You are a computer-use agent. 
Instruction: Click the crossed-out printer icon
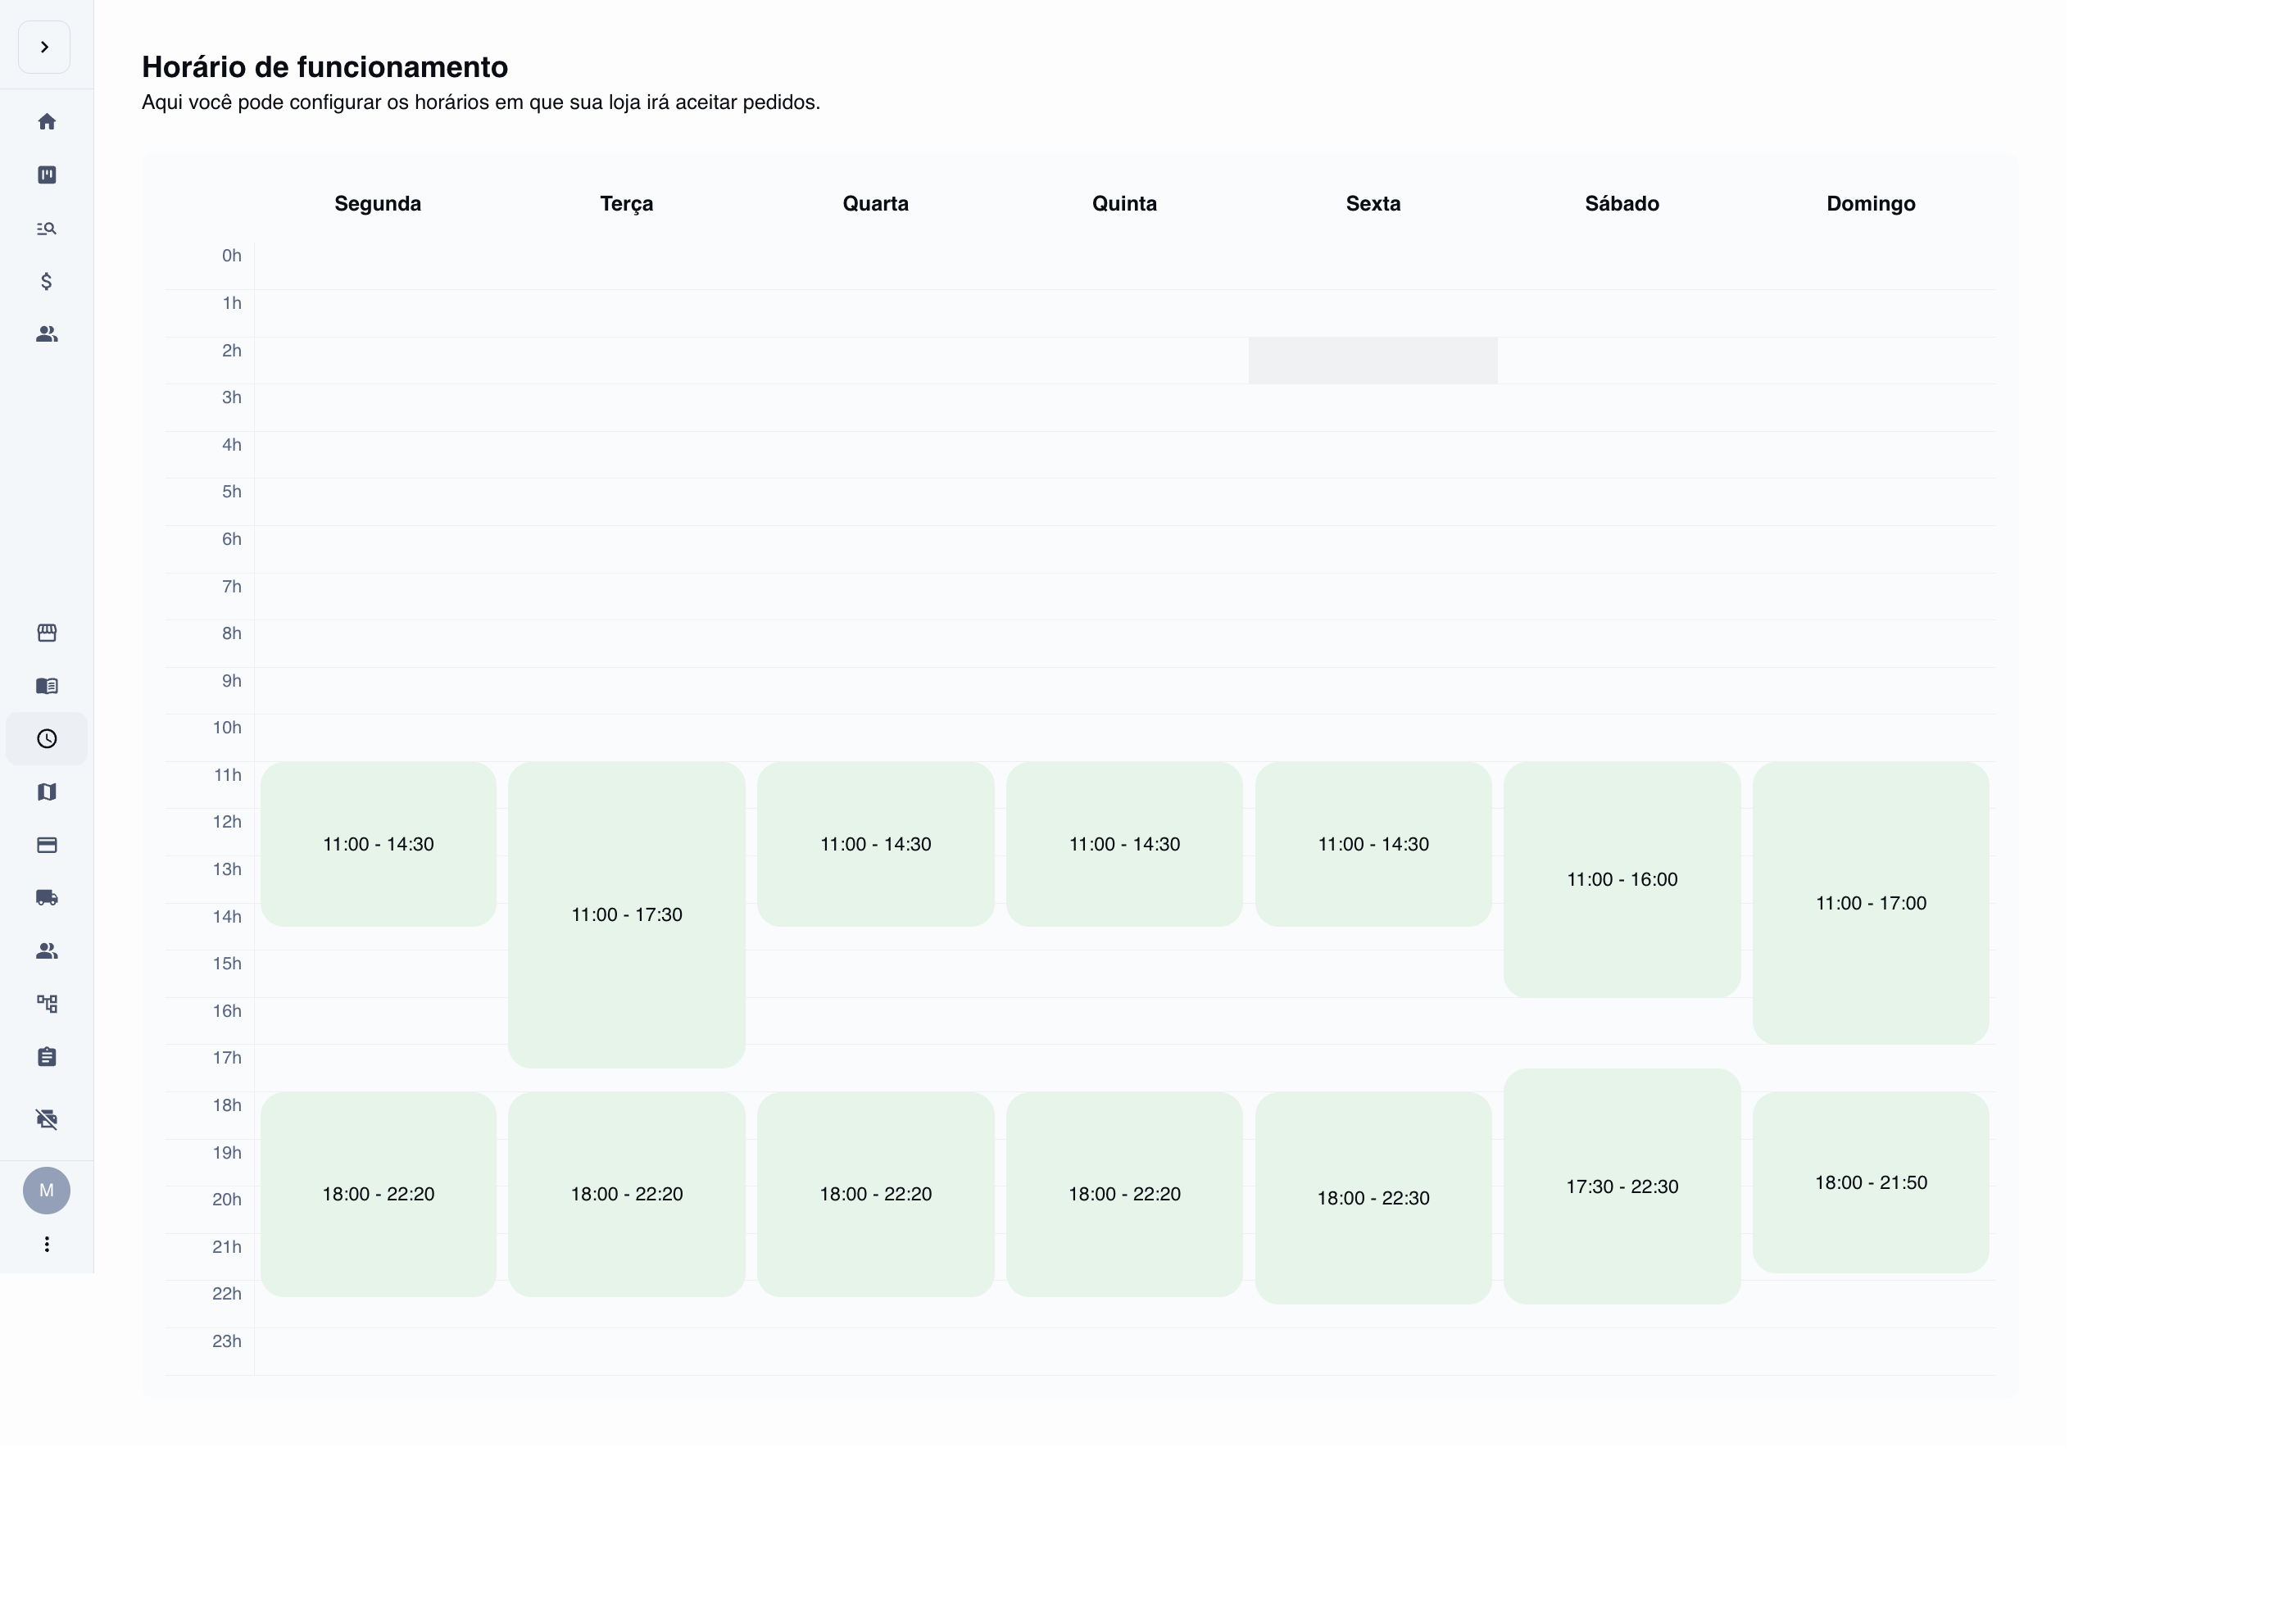click(x=46, y=1119)
